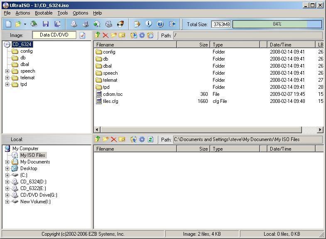Screen dimensions: 326x239
Task: Click the Save As icon in toolbar
Action: pos(57,24)
